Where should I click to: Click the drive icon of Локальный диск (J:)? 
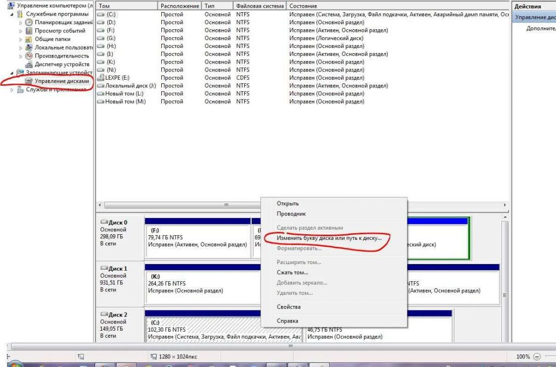point(101,86)
